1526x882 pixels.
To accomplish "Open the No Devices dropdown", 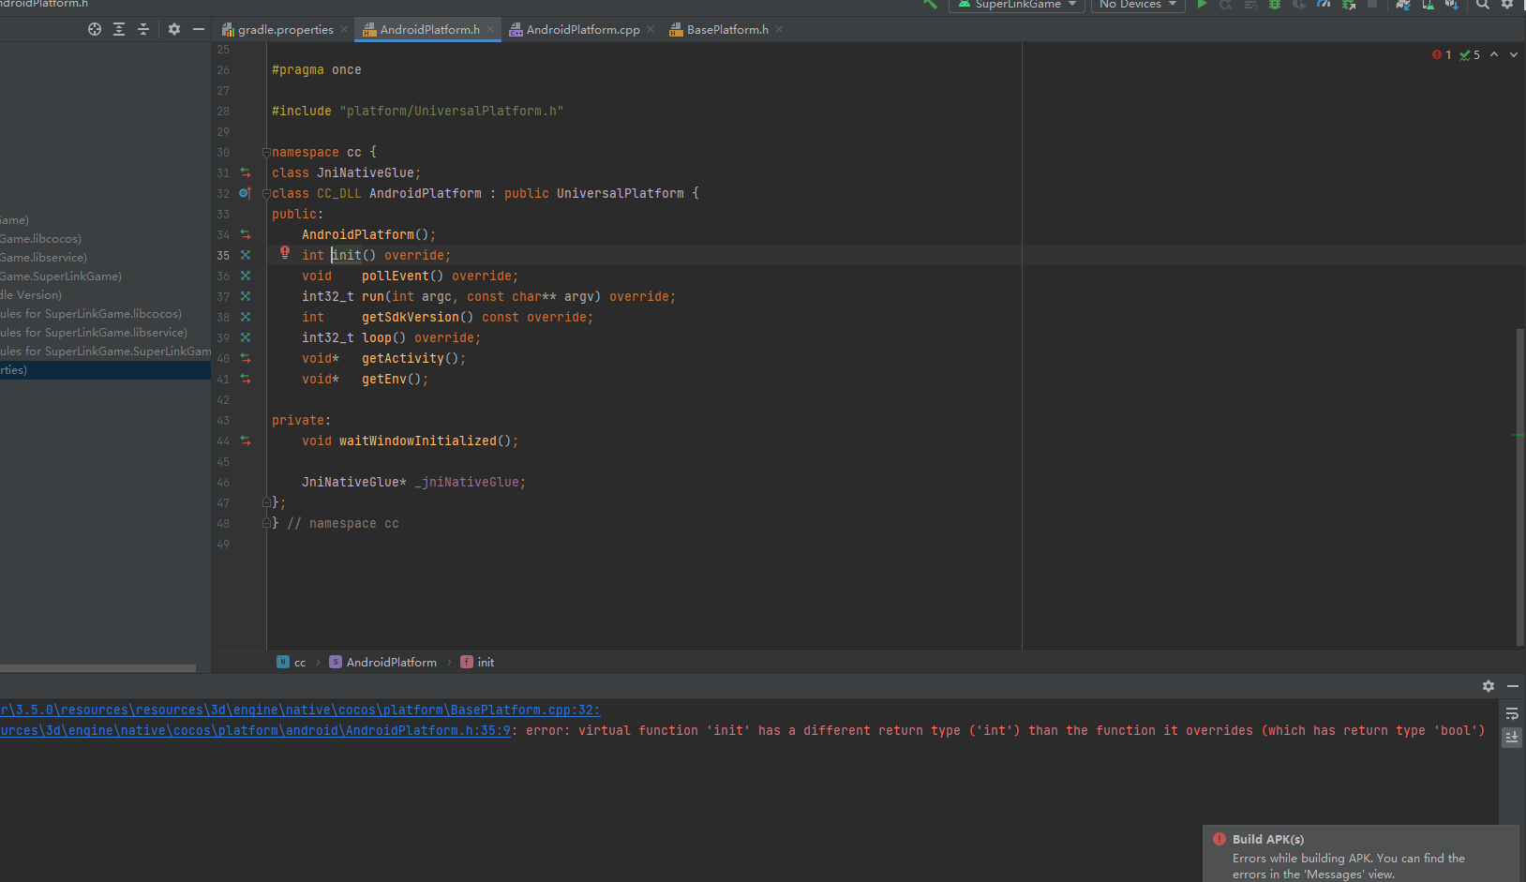I will click(1137, 5).
